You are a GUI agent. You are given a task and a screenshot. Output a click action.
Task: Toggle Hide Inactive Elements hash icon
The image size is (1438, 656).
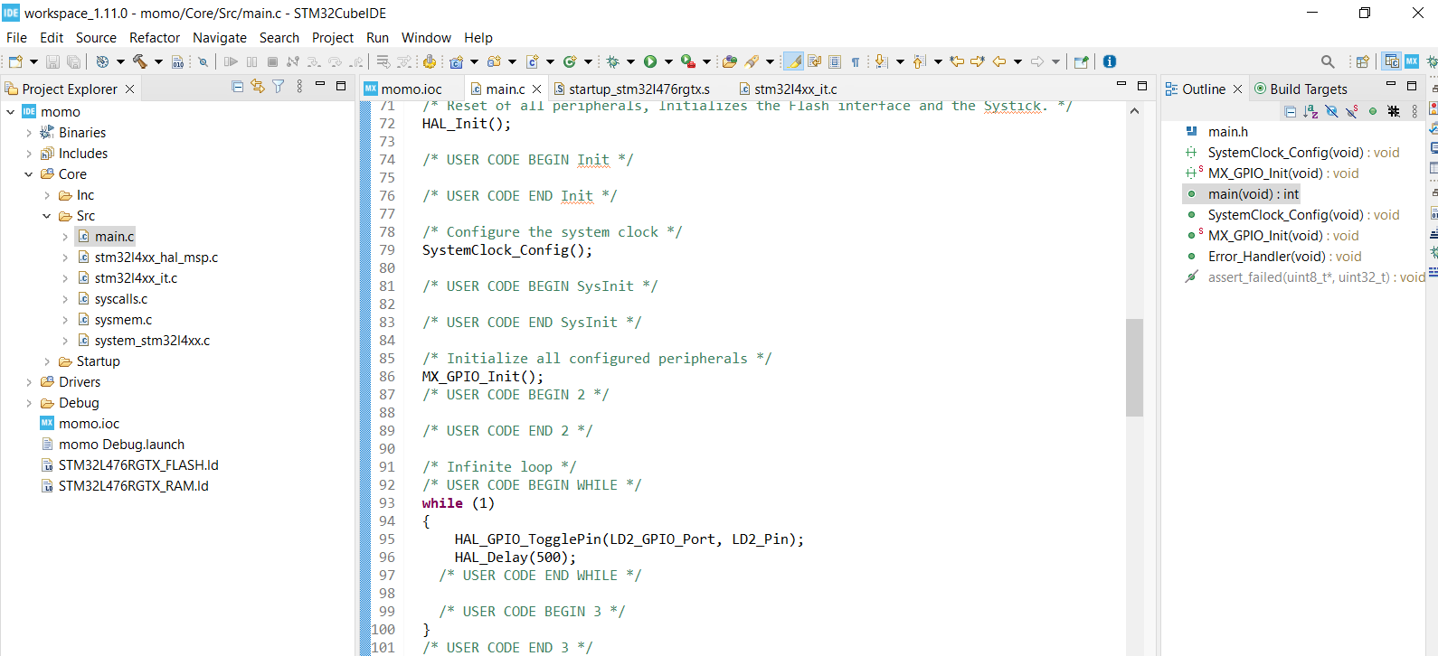point(1394,111)
